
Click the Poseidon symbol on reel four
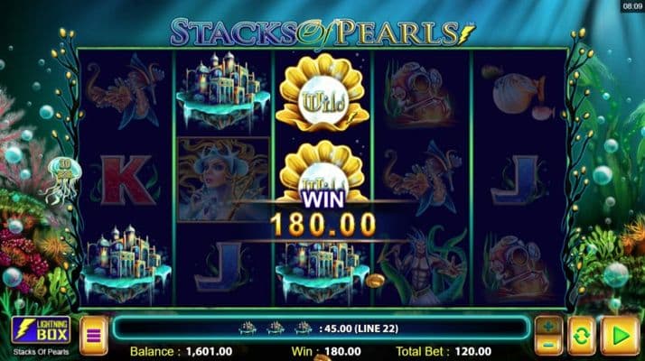422,266
